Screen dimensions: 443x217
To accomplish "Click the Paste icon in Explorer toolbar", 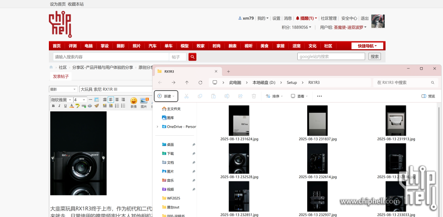I will click(214, 96).
